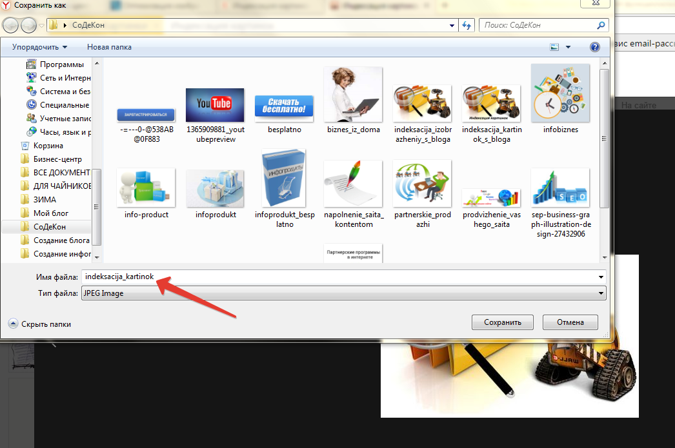Viewport: 675px width, 448px height.
Task: Open the Создание инфор folder
Action: [x=55, y=254]
